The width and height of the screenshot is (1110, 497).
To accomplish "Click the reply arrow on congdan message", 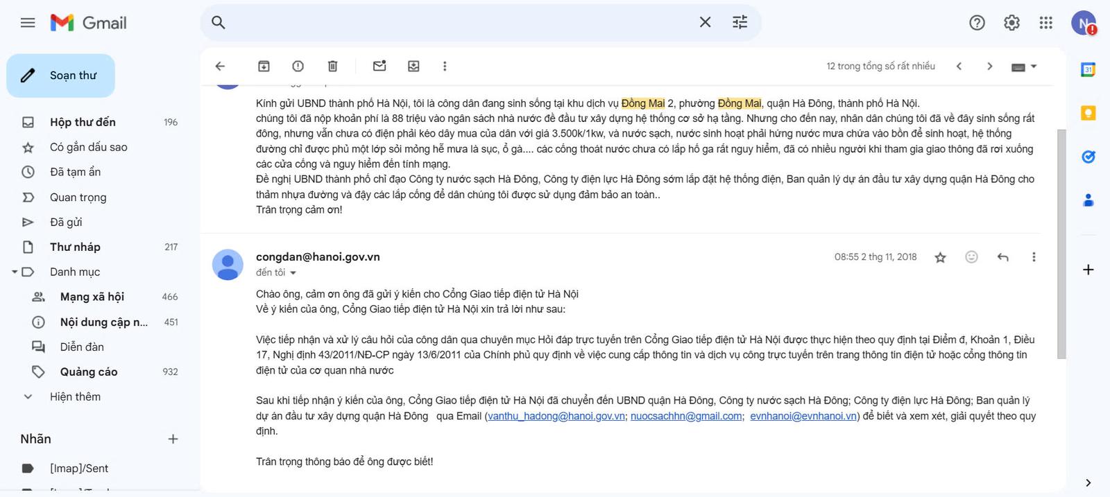I will tap(1002, 257).
